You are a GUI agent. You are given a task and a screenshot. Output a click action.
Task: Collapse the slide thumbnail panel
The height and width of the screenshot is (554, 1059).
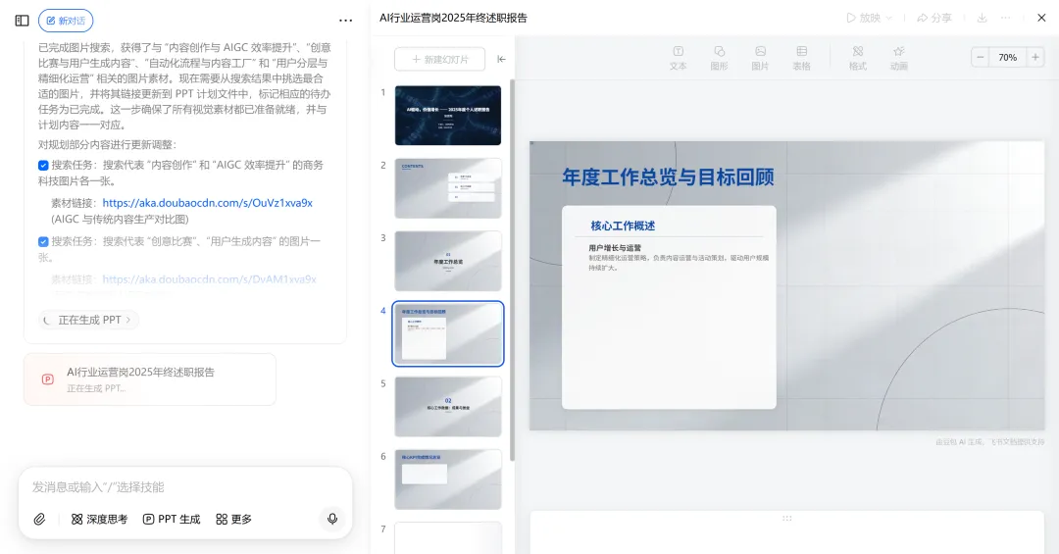click(501, 59)
